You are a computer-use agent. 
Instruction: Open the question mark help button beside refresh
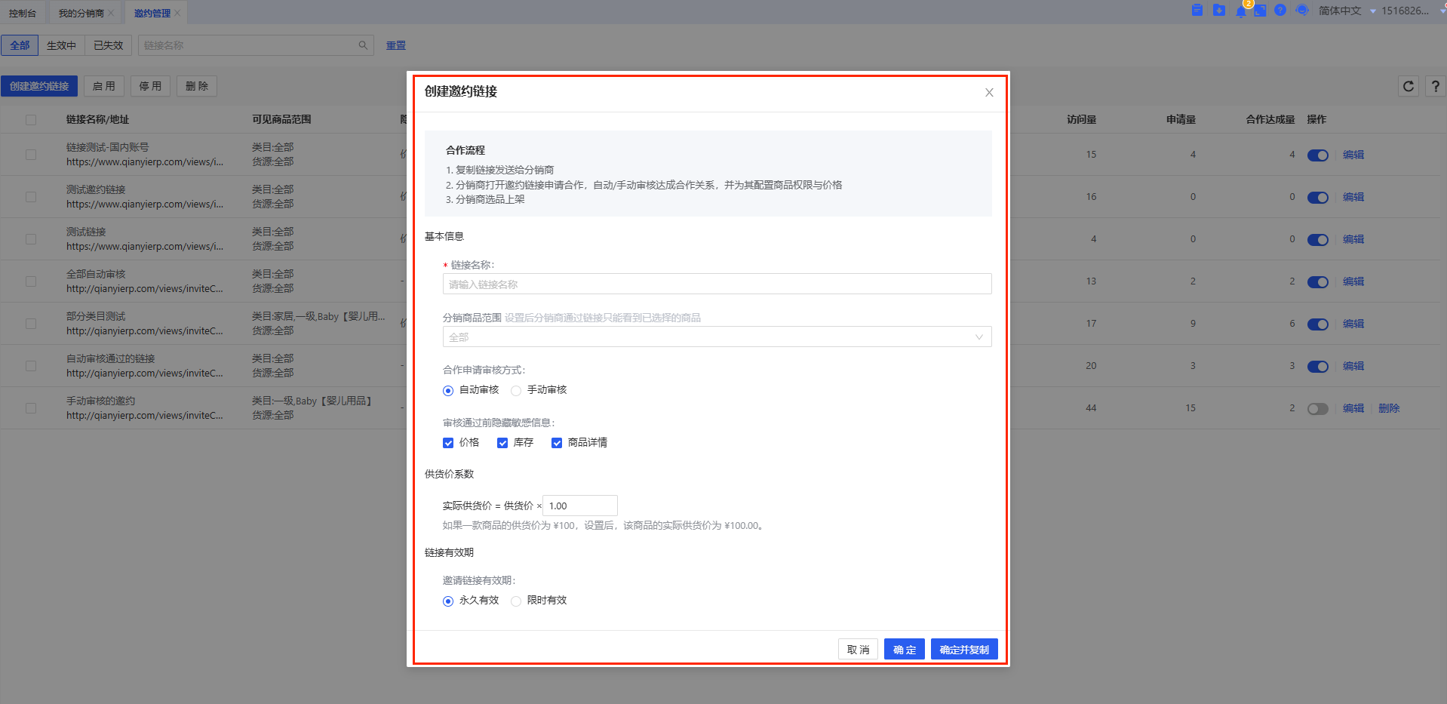click(1435, 86)
